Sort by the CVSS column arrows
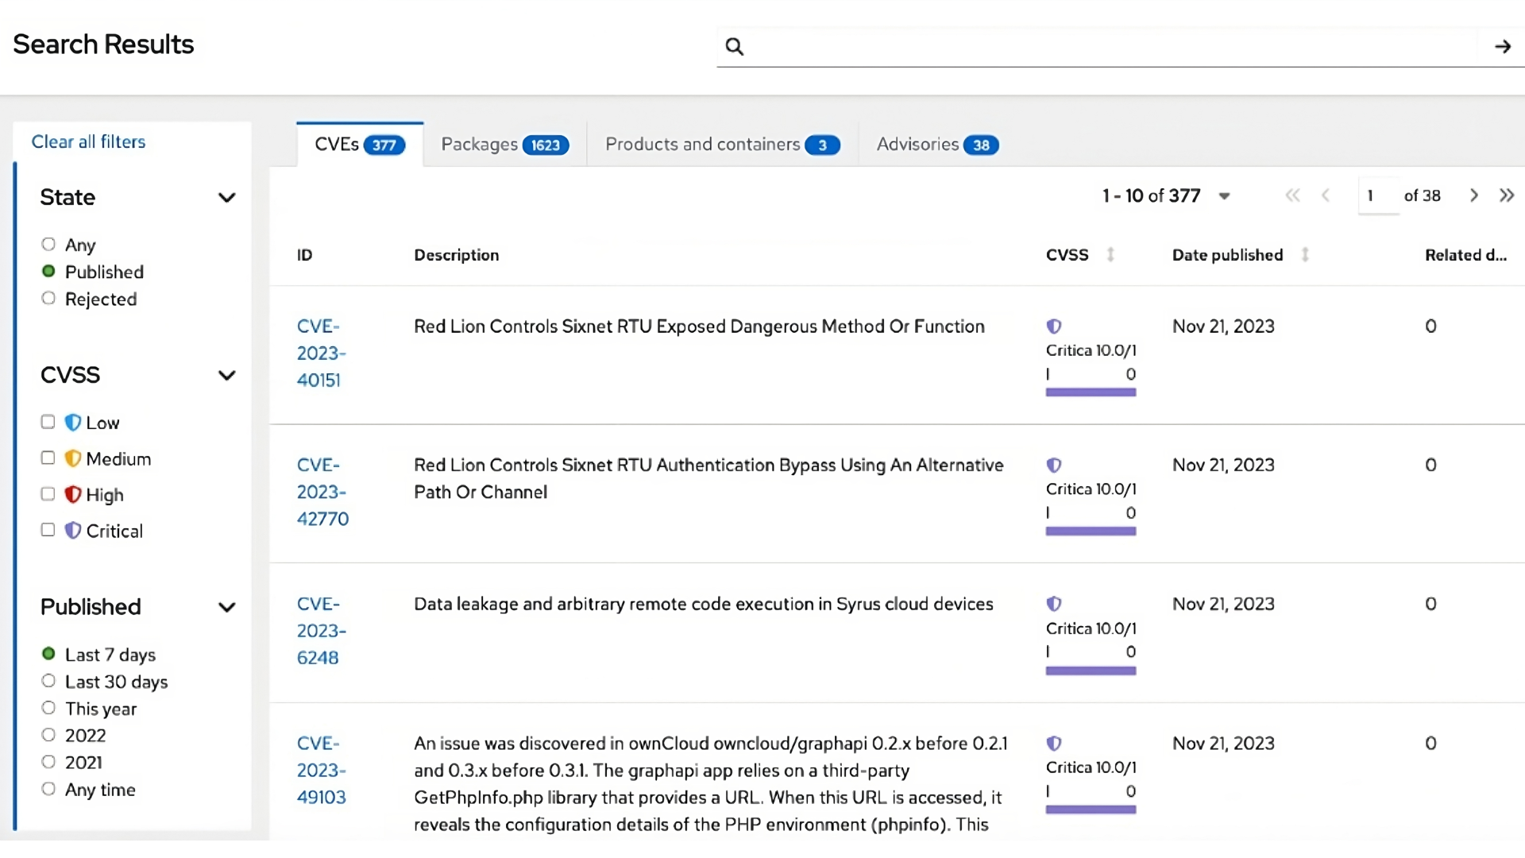Viewport: 1525px width, 858px height. point(1111,254)
